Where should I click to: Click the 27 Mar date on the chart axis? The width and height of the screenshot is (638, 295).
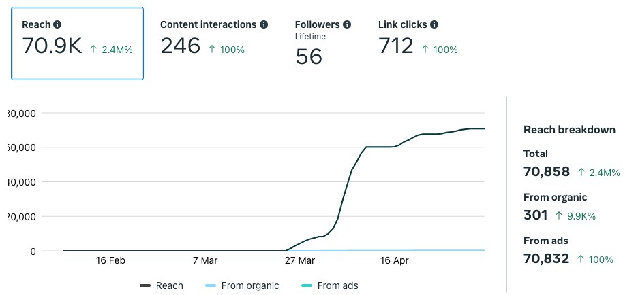[x=299, y=260]
